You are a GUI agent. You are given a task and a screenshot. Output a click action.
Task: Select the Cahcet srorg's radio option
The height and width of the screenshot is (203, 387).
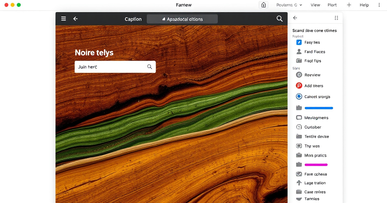point(299,96)
